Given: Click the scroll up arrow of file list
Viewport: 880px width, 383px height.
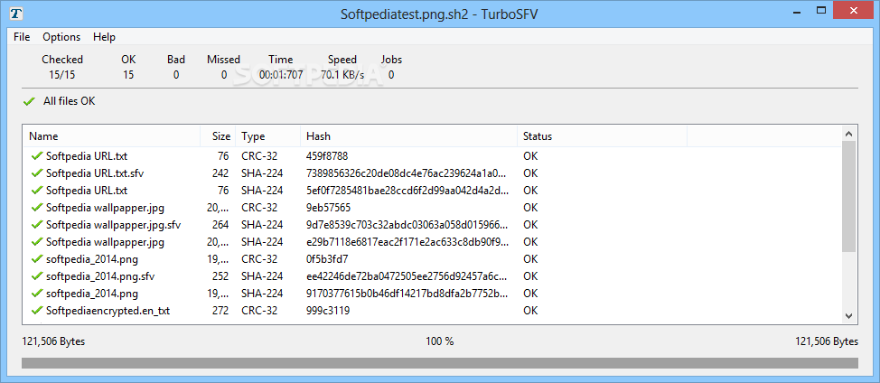Looking at the screenshot, I should pyautogui.click(x=849, y=134).
